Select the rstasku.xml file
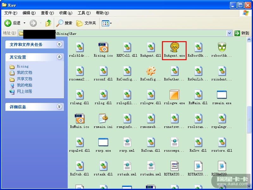This screenshot has width=253, height=190. [151, 169]
